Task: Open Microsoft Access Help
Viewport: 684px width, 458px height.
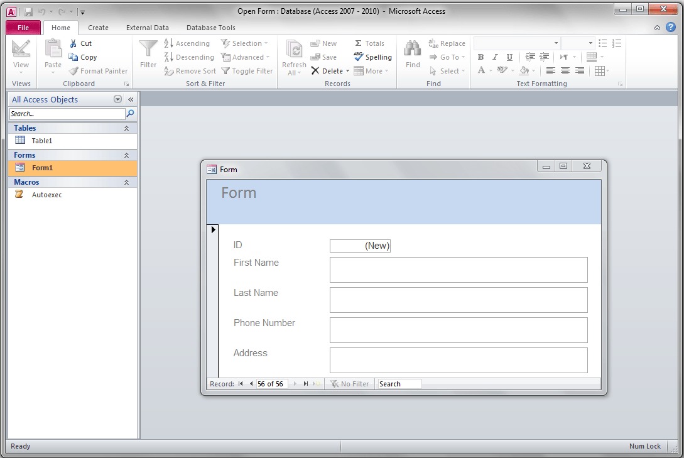Action: coord(670,28)
